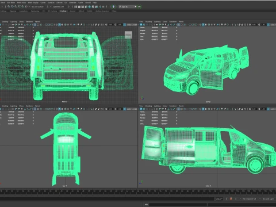Viewport: 276px width, 207px height.
Task: Toggle the grid icon in side panel toolbar
Action: point(178,109)
